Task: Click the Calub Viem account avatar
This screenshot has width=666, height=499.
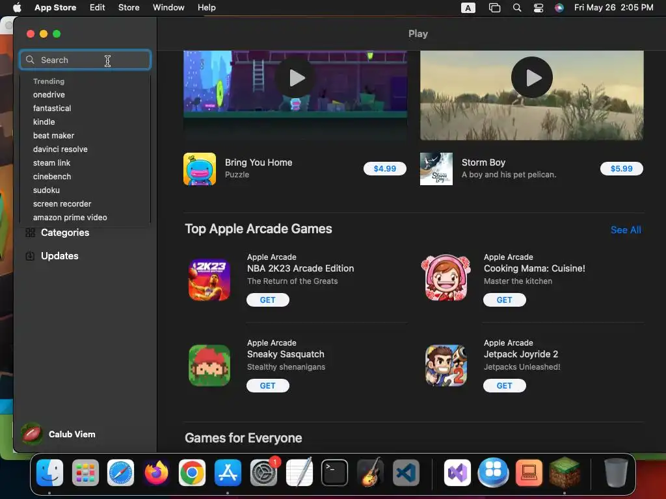Action: [x=32, y=434]
